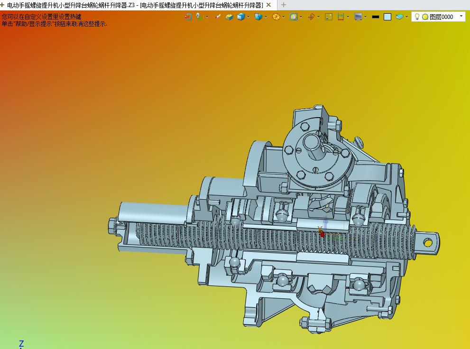The image size is (470, 349).
Task: Toggle the yellow circle layer status icon
Action: pos(425,17)
